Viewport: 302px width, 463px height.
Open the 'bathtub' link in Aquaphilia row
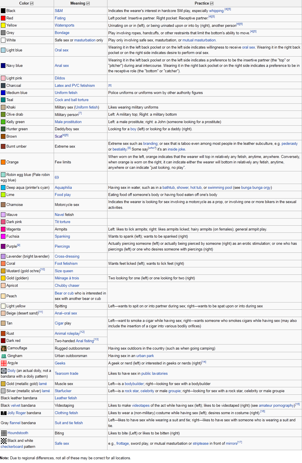coord(168,188)
